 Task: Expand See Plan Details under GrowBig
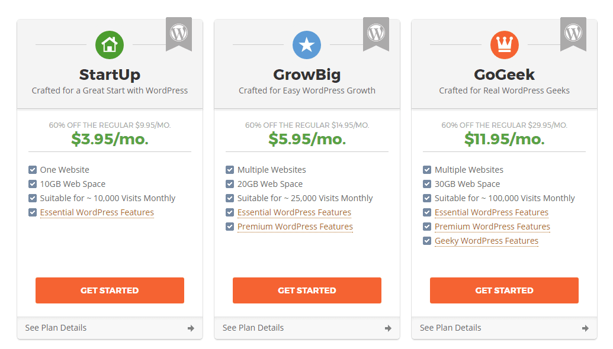click(307, 328)
